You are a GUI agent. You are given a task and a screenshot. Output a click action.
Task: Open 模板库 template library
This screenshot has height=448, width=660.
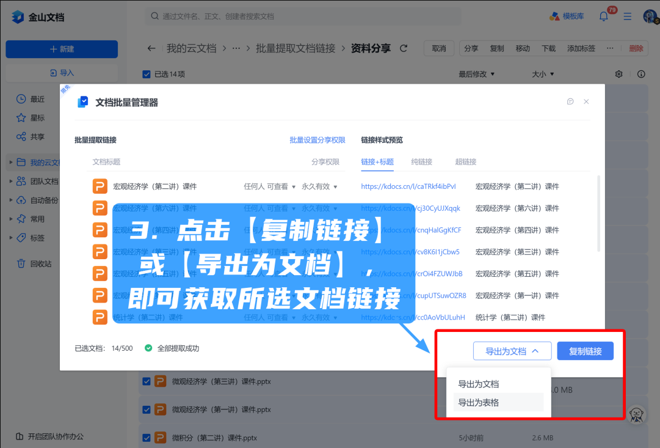(567, 17)
